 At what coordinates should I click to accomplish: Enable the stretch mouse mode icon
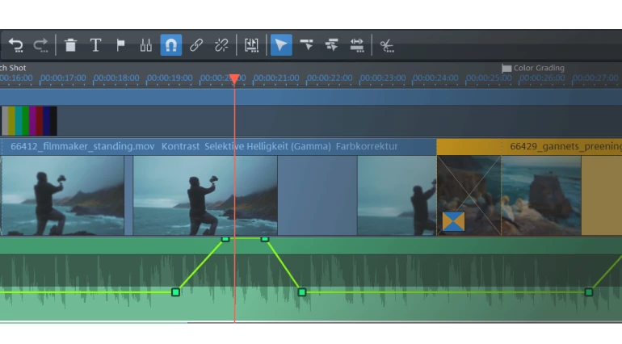click(x=356, y=45)
